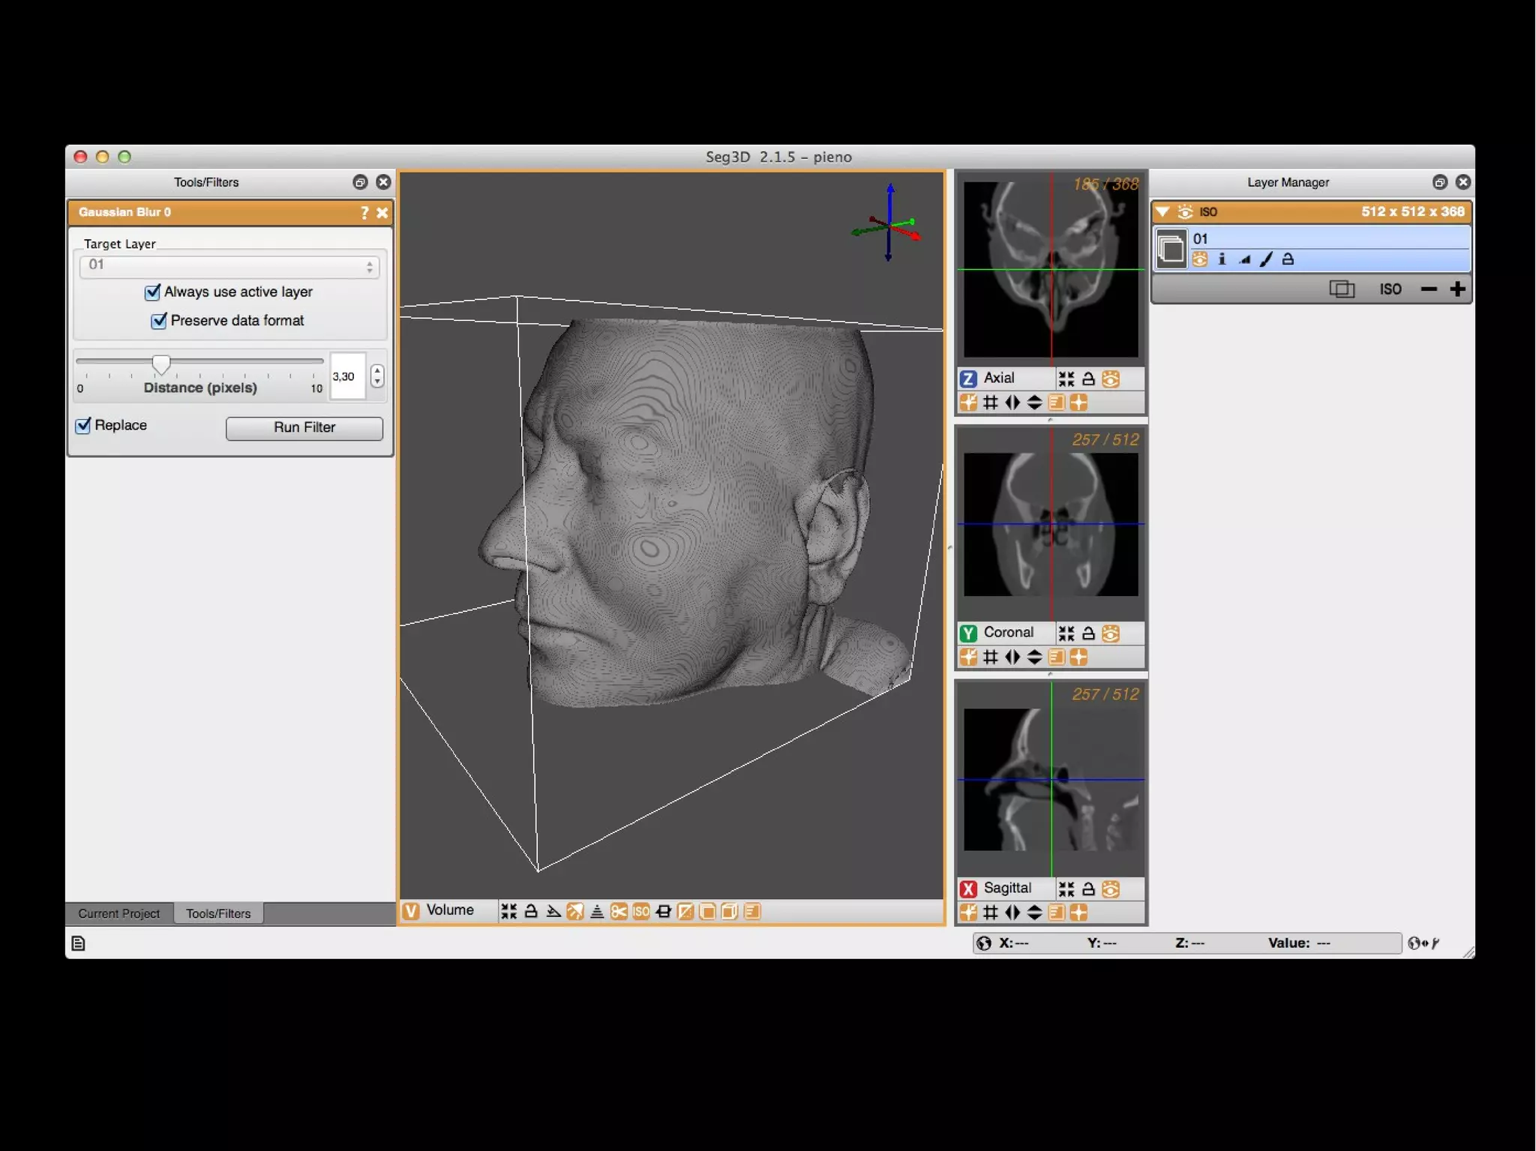The height and width of the screenshot is (1151, 1536).
Task: Uncheck Always use active layer
Action: pos(153,292)
